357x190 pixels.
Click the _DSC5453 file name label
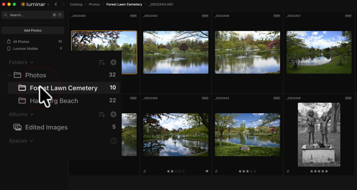pyautogui.click(x=222, y=98)
